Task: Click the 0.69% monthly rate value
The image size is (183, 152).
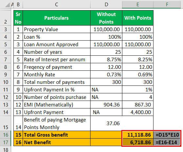Action: [x=138, y=74]
